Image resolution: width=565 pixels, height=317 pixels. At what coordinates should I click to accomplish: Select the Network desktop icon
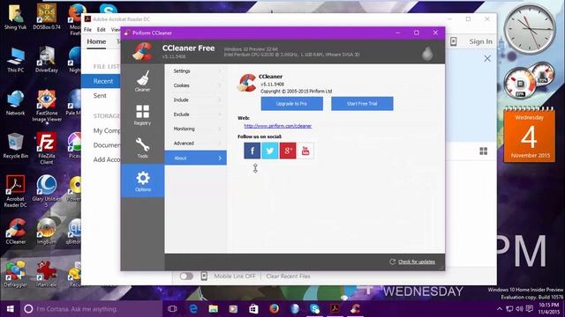click(16, 104)
